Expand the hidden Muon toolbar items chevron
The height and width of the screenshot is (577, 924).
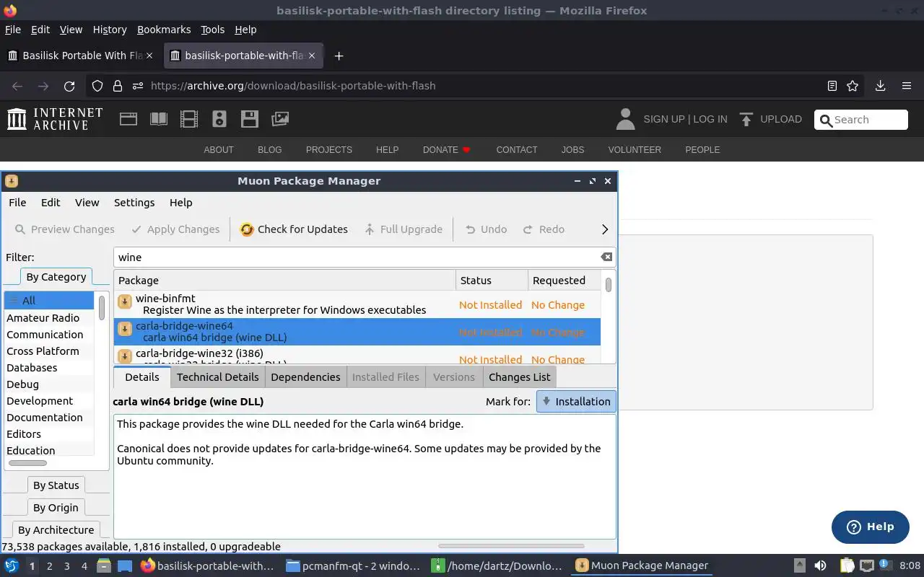pyautogui.click(x=605, y=229)
